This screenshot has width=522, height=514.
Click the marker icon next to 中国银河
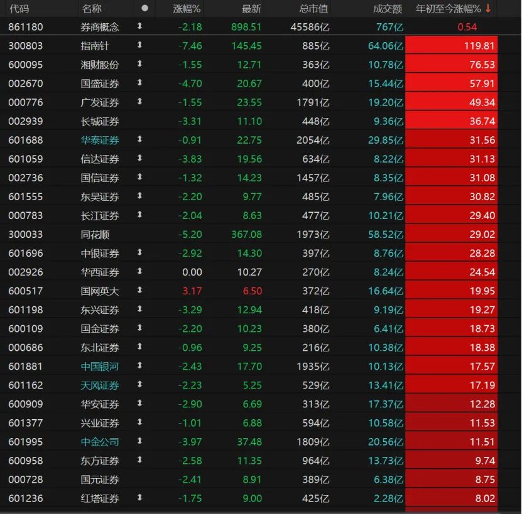[139, 366]
